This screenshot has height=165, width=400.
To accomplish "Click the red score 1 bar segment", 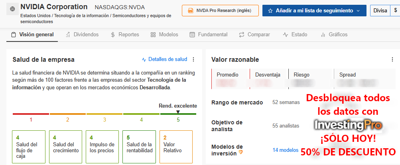I will click(31, 114).
